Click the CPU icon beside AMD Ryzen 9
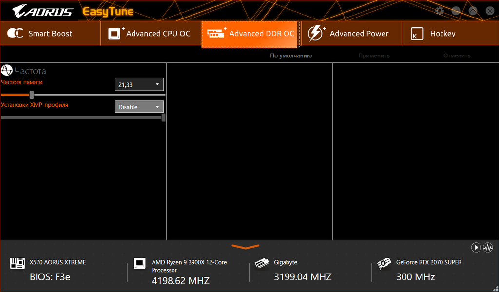This screenshot has height=292, width=499. pyautogui.click(x=139, y=263)
